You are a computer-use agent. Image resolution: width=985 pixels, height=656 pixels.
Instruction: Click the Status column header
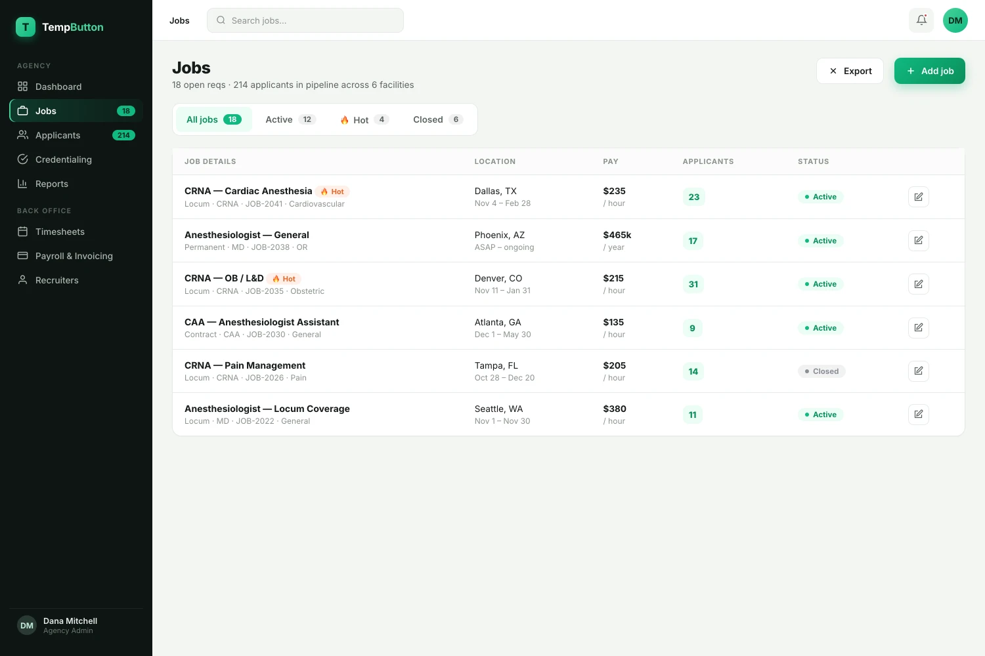point(814,161)
